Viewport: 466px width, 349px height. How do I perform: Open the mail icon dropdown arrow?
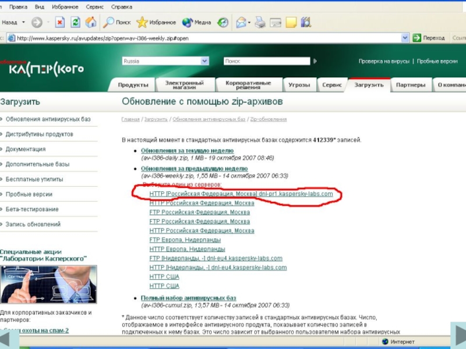pos(249,23)
